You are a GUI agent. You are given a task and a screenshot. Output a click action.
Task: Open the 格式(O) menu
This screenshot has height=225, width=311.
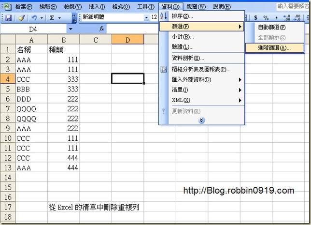[121, 7]
